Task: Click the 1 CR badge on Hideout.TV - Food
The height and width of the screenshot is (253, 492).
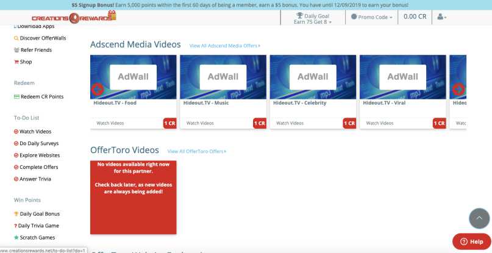Action: [x=169, y=123]
